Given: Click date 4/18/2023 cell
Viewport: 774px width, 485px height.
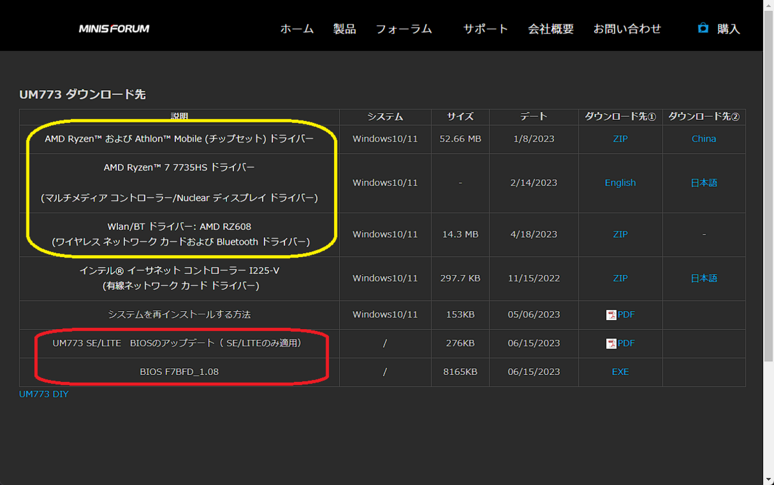Looking at the screenshot, I should coord(533,234).
